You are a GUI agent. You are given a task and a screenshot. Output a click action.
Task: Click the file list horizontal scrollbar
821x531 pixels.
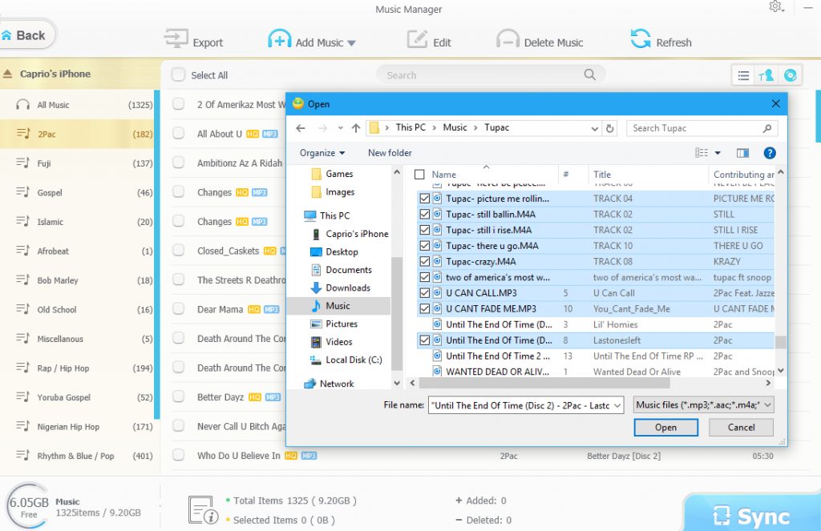coord(544,384)
